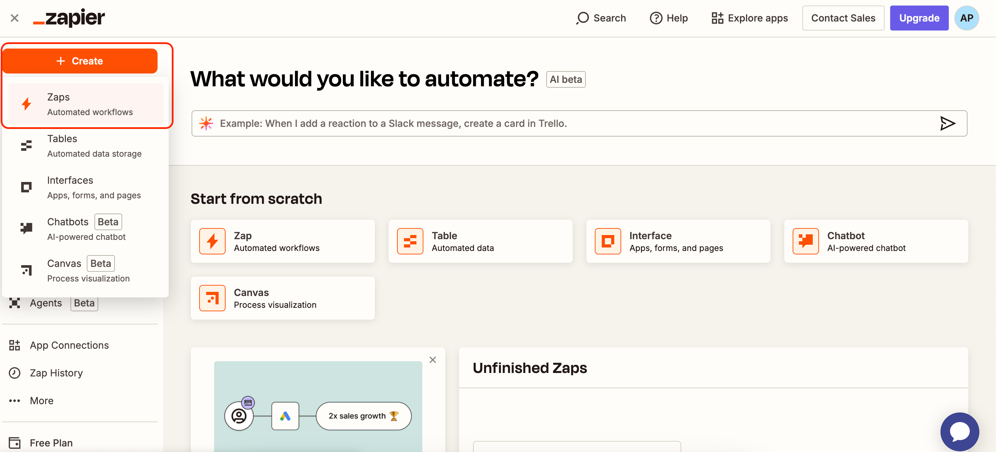Open the Search in the top bar
Image resolution: width=996 pixels, height=452 pixels.
pyautogui.click(x=601, y=18)
